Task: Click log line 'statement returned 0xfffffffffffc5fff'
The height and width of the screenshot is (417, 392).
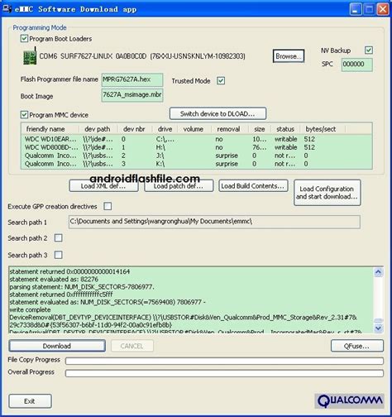Action: 61,295
